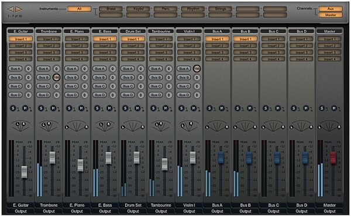Click Bus C send on Drum Set
The image size is (351, 216).
click(128, 86)
